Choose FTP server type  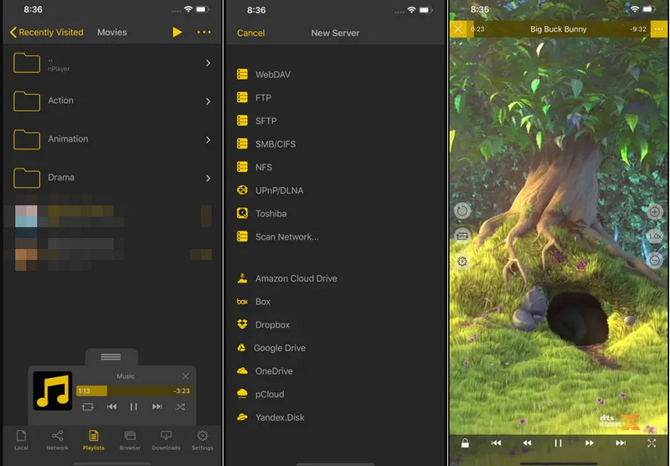(336, 97)
